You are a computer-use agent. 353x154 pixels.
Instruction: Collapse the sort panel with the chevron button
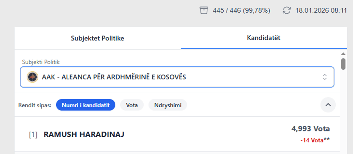coord(328,105)
